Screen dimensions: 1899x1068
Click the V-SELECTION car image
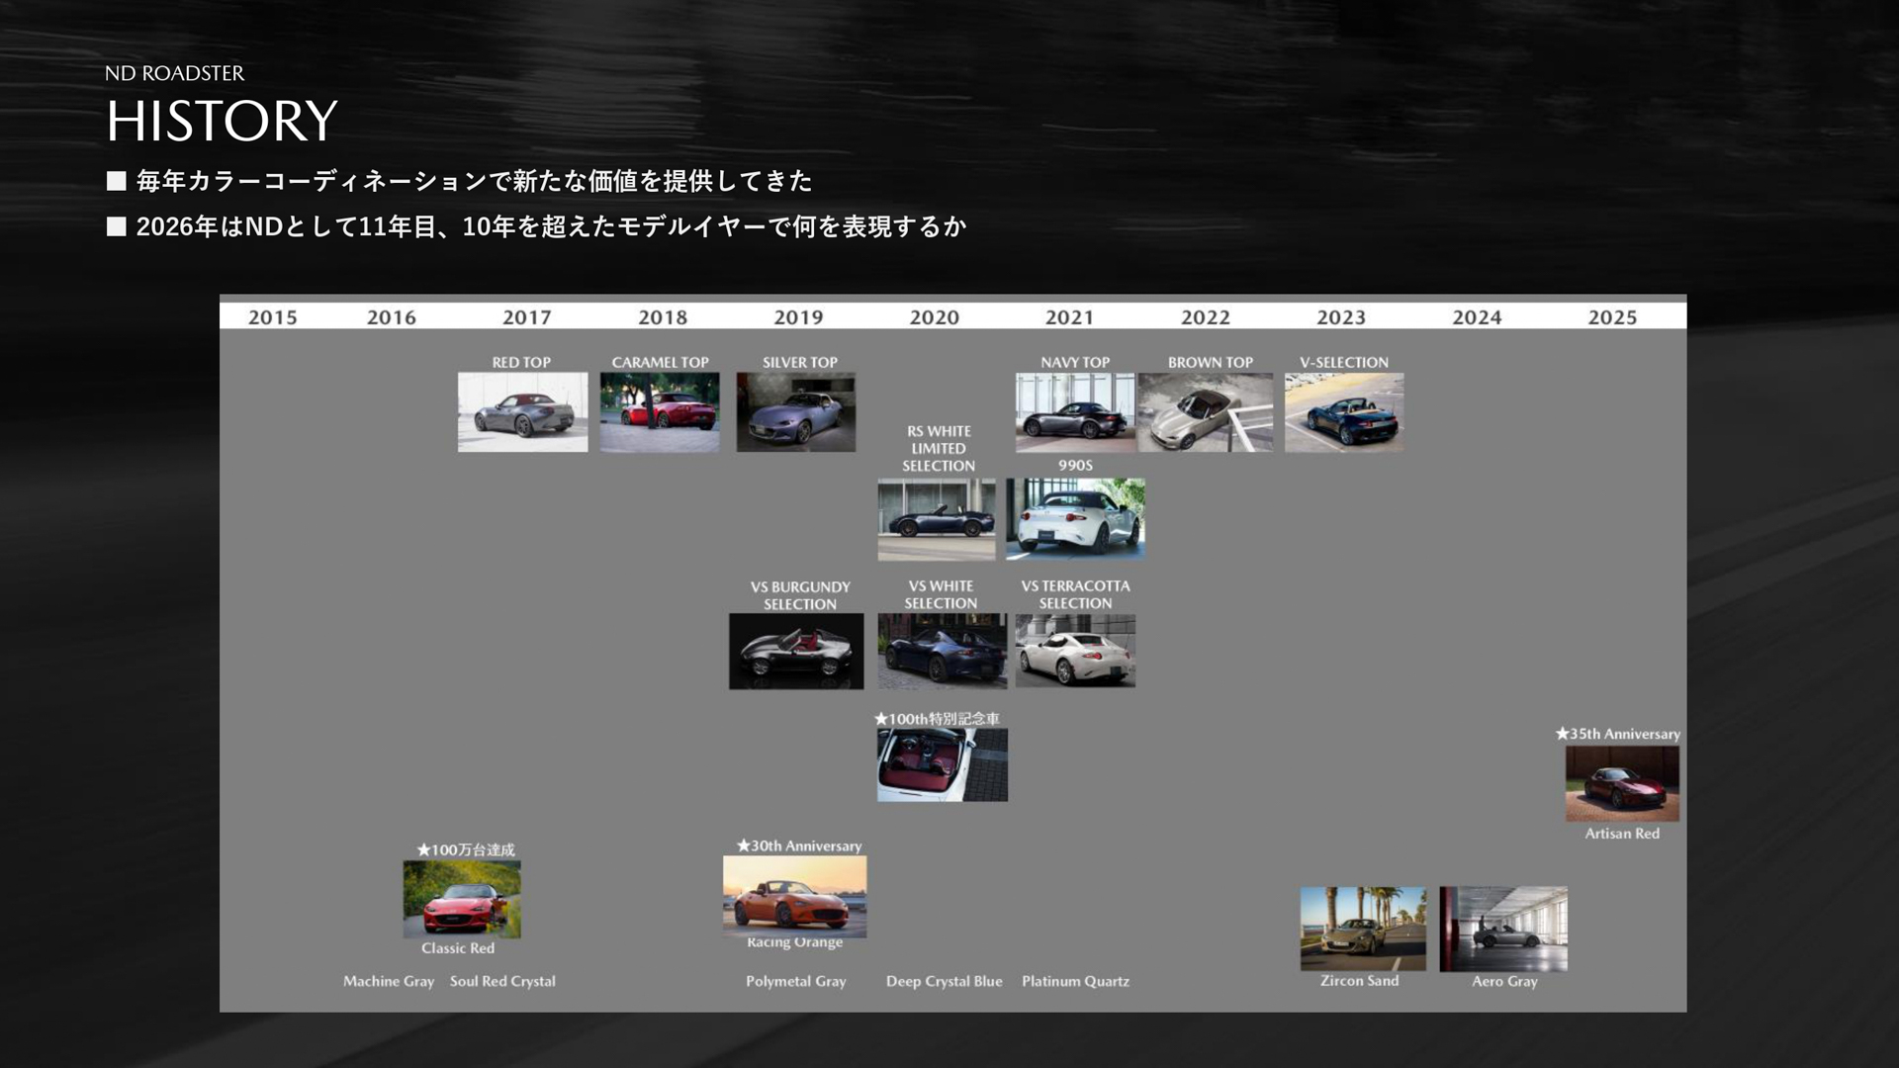coord(1344,412)
